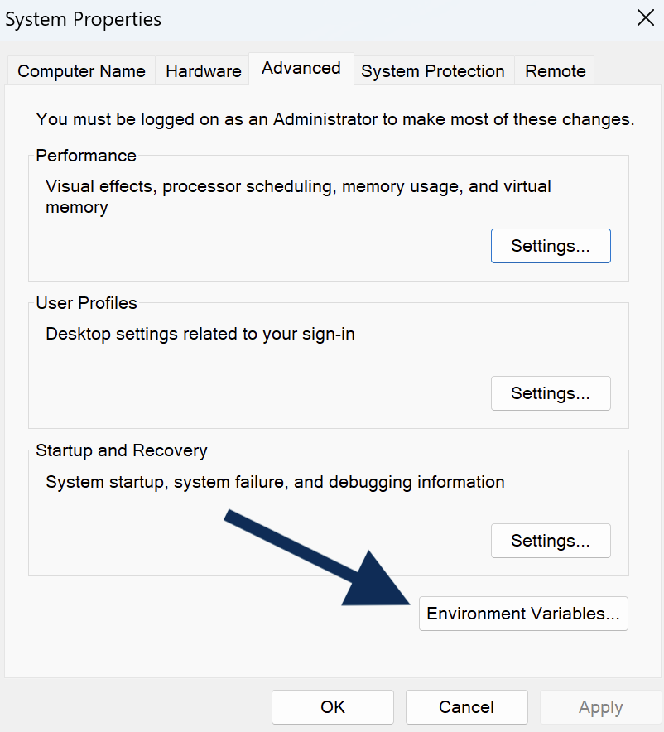Click the Apply button
This screenshot has height=732, width=664.
pos(601,707)
